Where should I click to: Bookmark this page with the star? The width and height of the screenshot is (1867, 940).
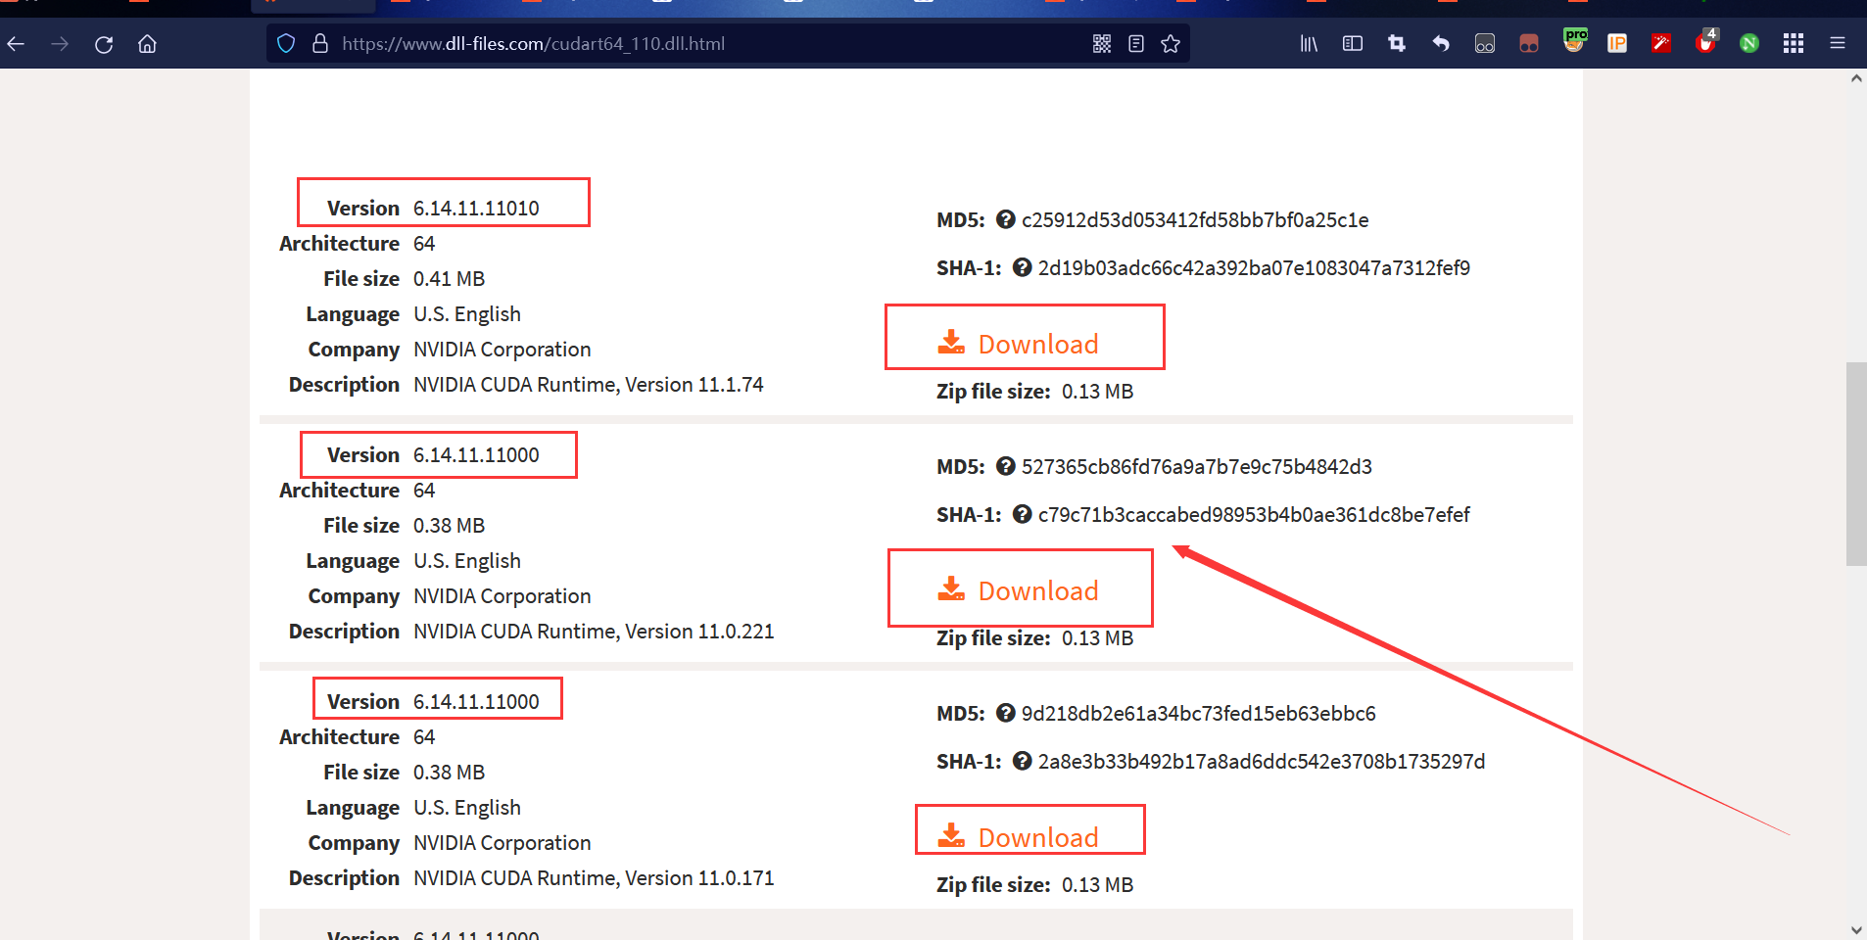pyautogui.click(x=1171, y=44)
